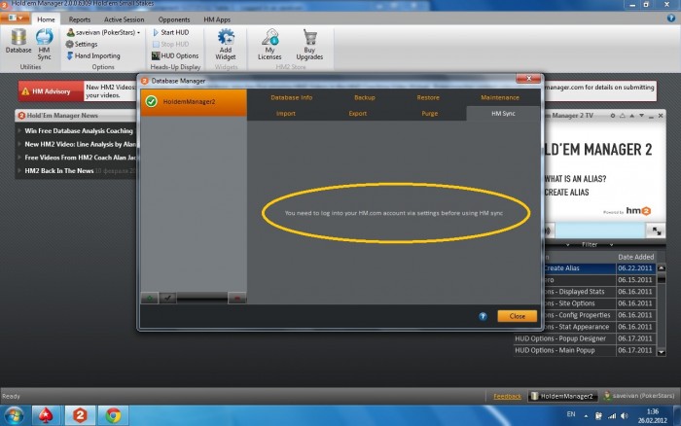The image size is (681, 426).
Task: Open the Backup tab in Database Manager
Action: point(365,97)
